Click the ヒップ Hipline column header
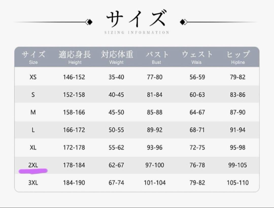The width and height of the screenshot is (274, 208). coord(238,57)
